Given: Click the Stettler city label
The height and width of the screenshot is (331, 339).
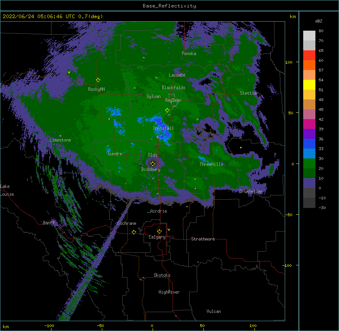Looking at the screenshot, I should pos(249,93).
